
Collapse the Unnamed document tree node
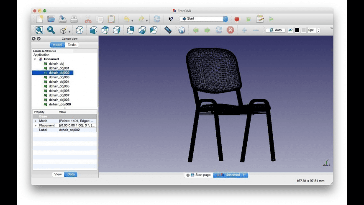tap(35, 59)
